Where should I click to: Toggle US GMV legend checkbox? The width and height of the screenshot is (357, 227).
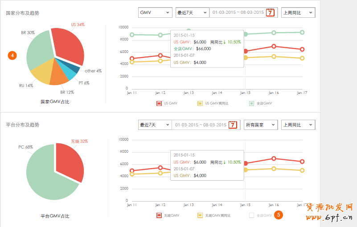click(x=159, y=103)
